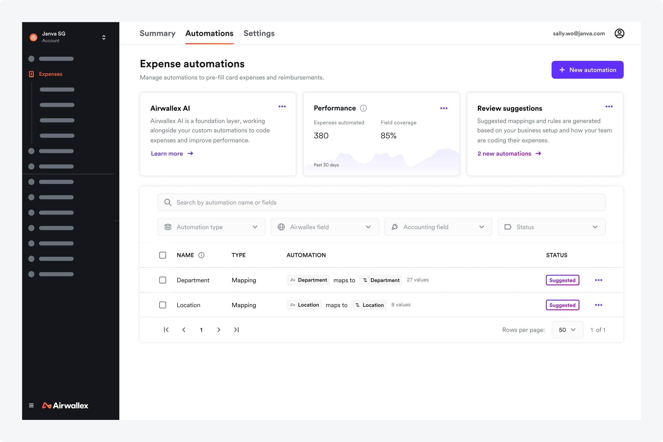The image size is (663, 442).
Task: Click the user profile avatar icon
Action: point(619,33)
